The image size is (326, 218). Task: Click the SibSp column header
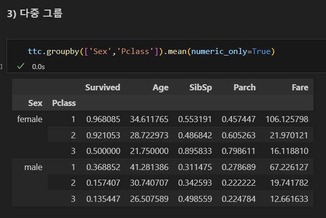click(201, 87)
